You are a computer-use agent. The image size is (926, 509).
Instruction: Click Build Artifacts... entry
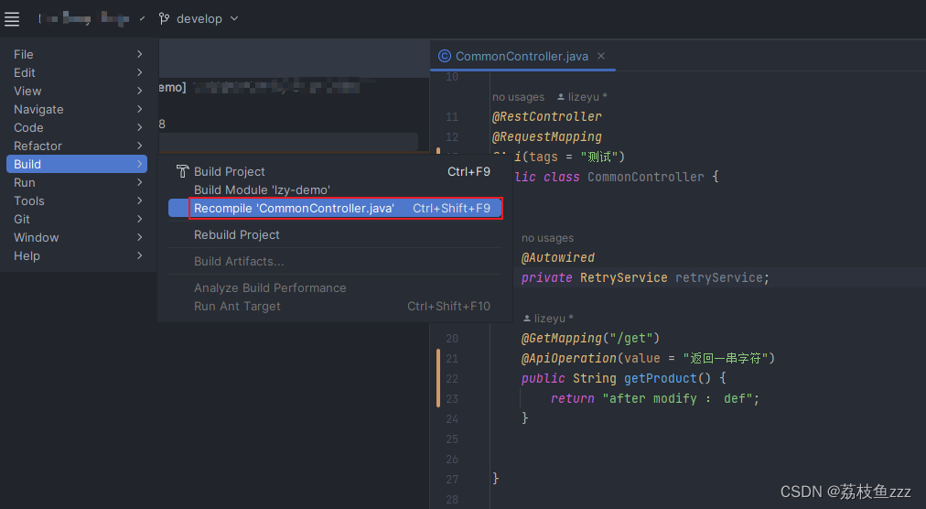[x=334, y=261]
